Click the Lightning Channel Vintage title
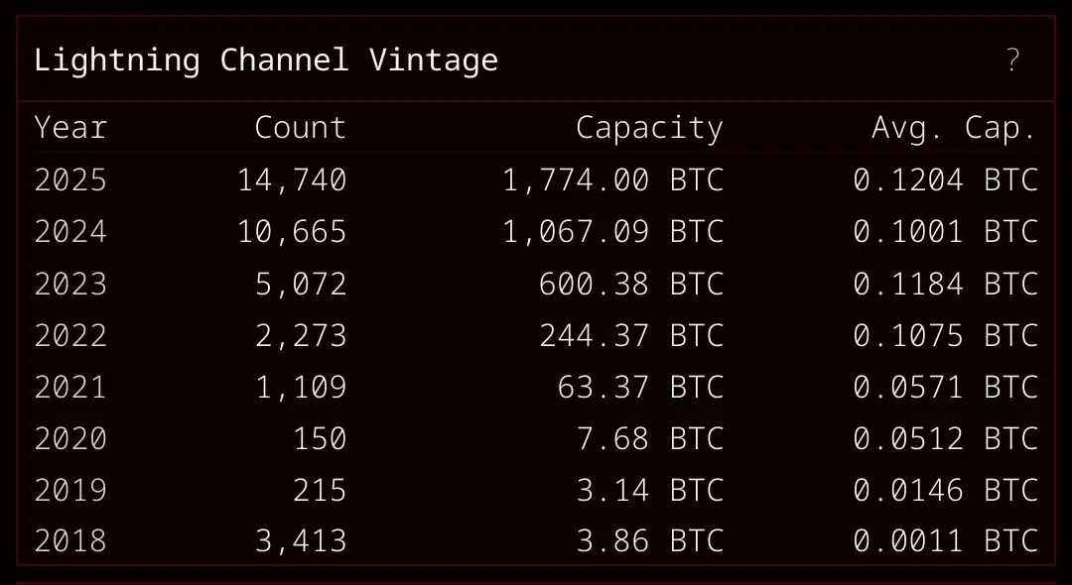This screenshot has width=1072, height=585. pos(266,60)
